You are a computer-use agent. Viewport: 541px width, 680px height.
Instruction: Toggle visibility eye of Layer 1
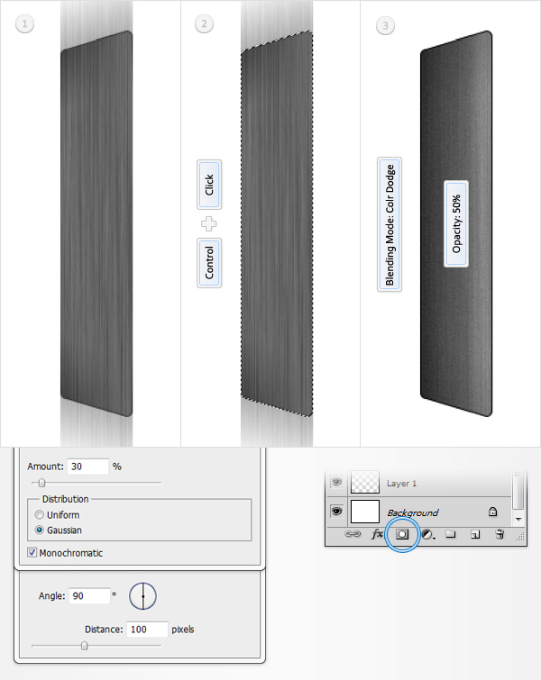336,482
